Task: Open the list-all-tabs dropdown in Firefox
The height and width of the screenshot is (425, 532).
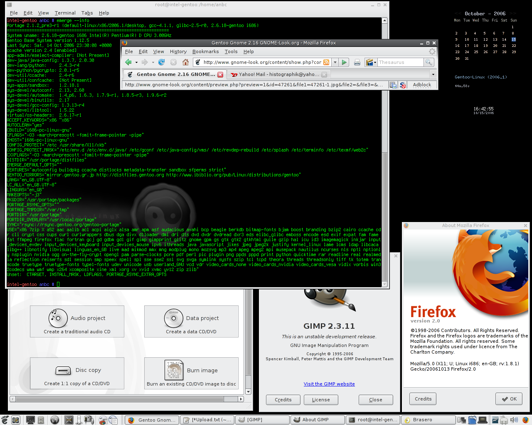Action: pos(433,75)
